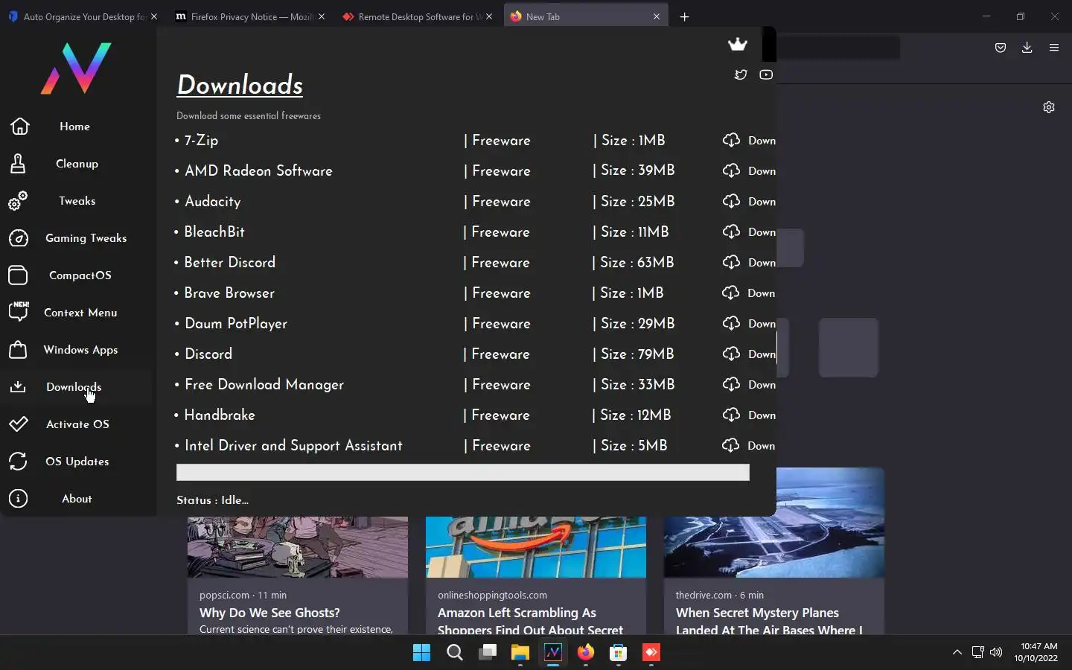1072x670 pixels.
Task: Open new tab page settings gear
Action: pyautogui.click(x=1049, y=107)
